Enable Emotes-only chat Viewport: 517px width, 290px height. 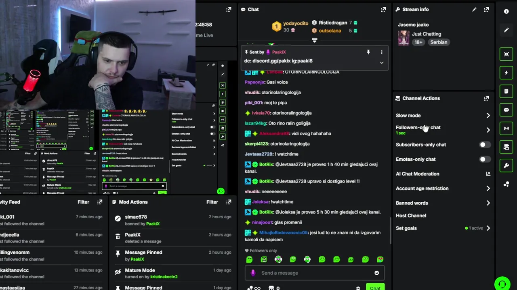(x=484, y=159)
